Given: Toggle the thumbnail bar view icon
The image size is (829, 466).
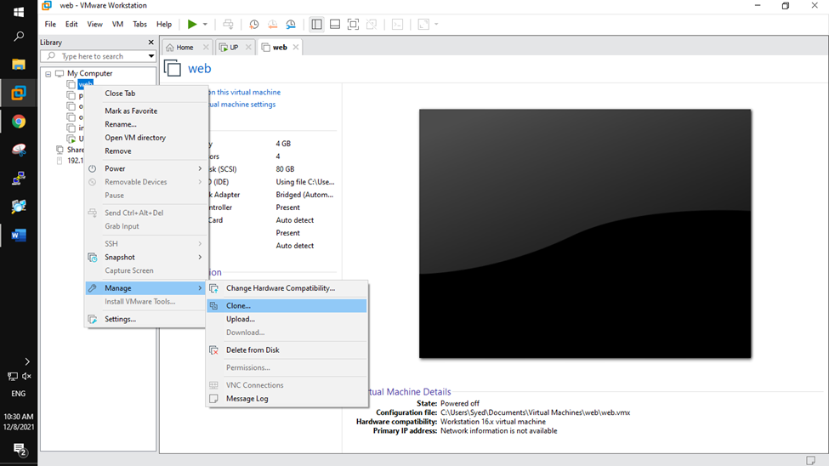Looking at the screenshot, I should pyautogui.click(x=335, y=25).
